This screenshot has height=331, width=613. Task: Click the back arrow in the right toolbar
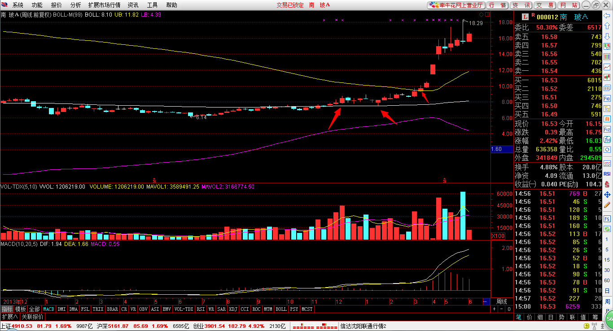pyautogui.click(x=607, y=16)
